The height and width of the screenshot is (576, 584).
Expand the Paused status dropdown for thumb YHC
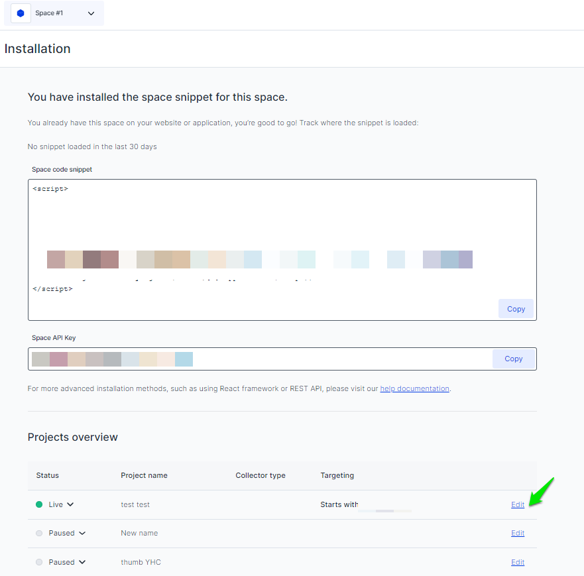click(x=82, y=562)
